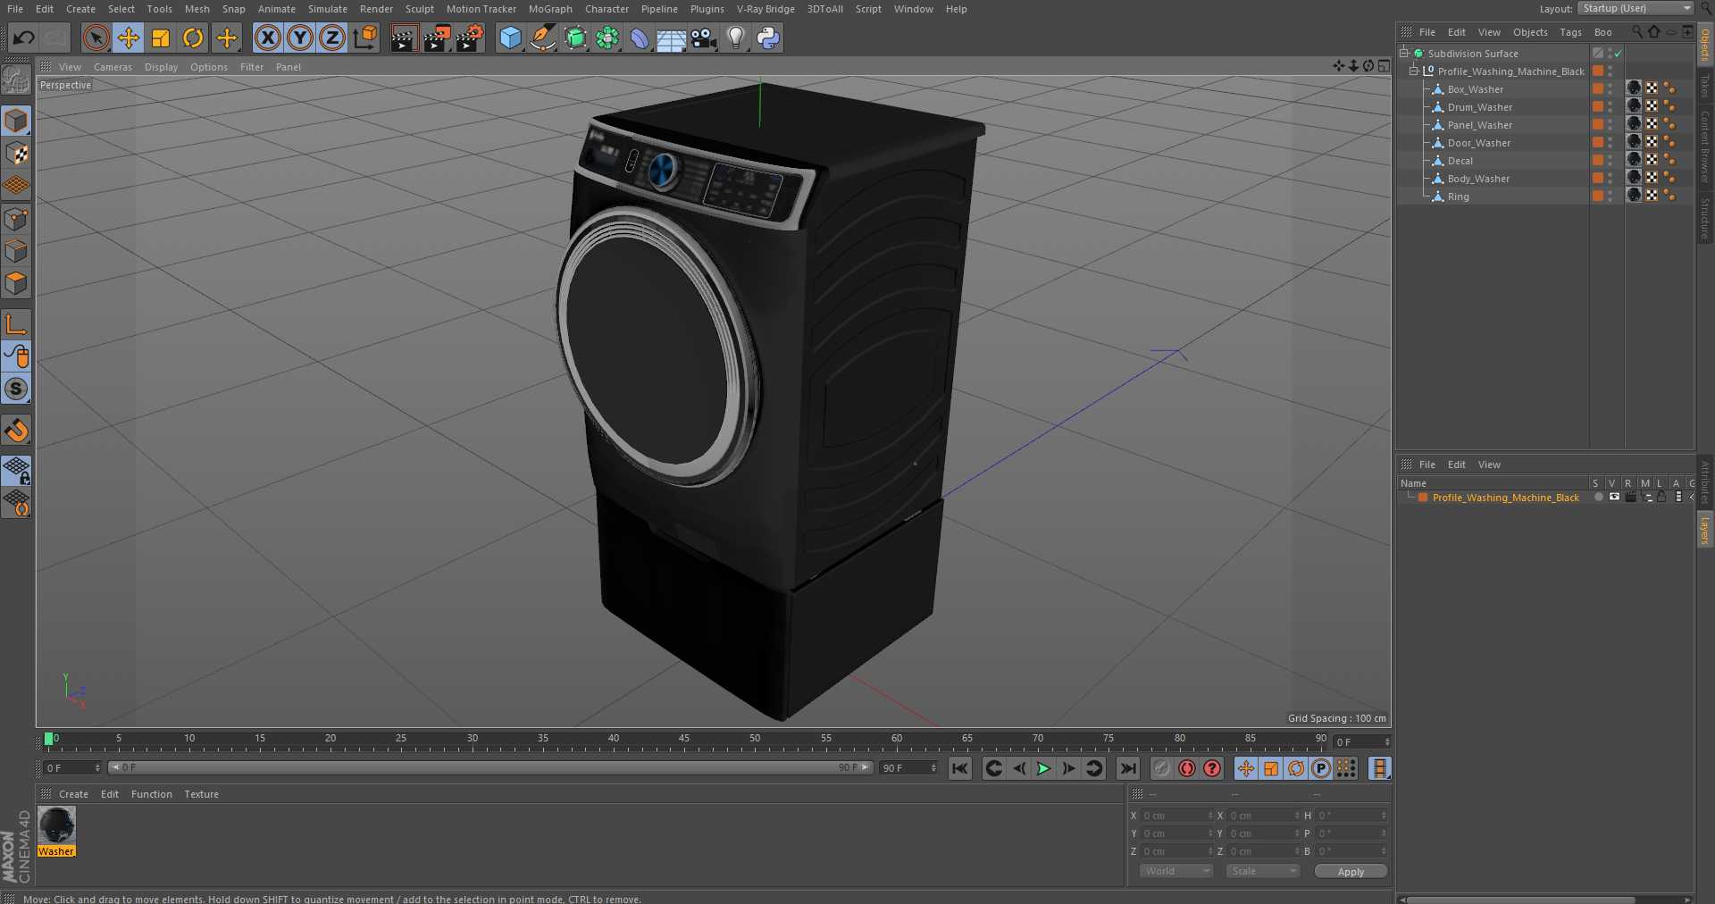This screenshot has height=904, width=1715.
Task: Go to start of animation
Action: 959,768
